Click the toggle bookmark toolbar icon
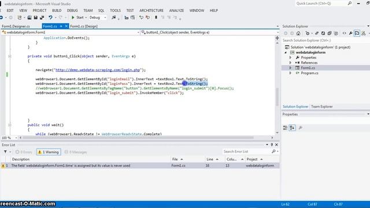Image resolution: width=370 pixels, height=208 pixels. [156, 17]
